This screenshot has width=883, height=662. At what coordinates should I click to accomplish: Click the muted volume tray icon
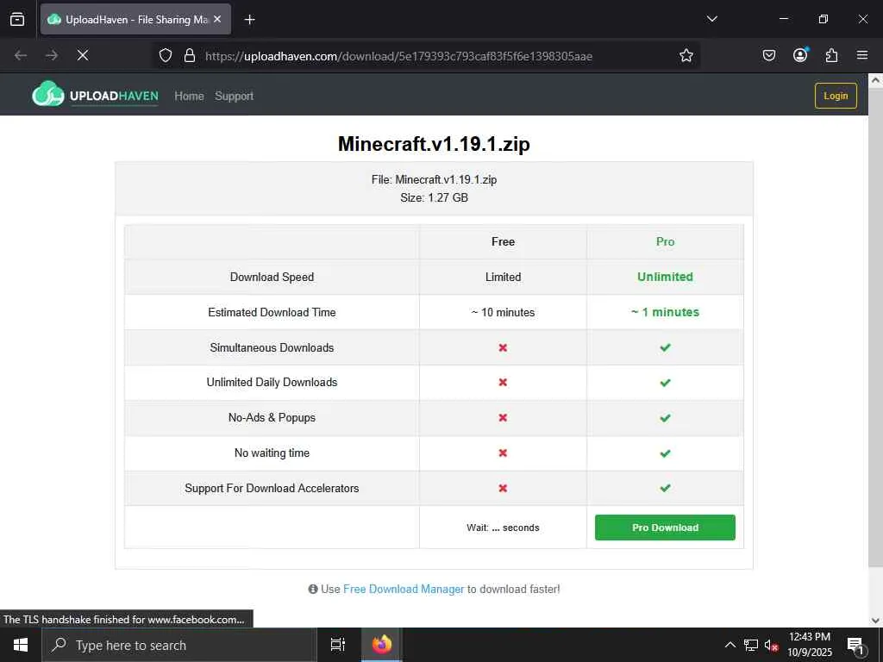(x=771, y=646)
